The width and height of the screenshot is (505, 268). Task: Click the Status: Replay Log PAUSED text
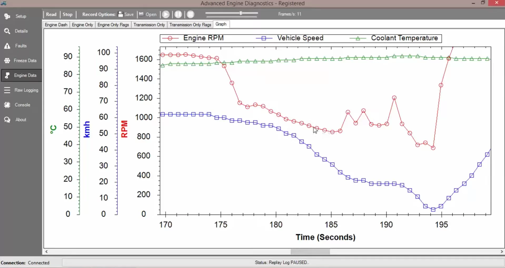click(x=282, y=262)
